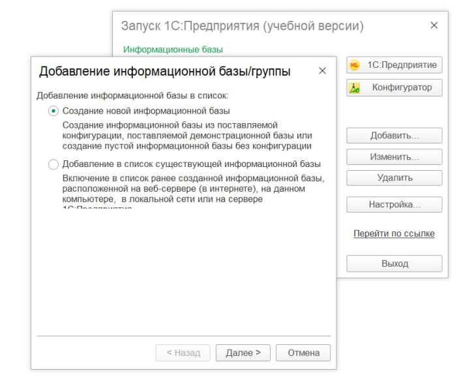The image size is (461, 386).
Task: Click the "Выход" button
Action: pos(394,263)
